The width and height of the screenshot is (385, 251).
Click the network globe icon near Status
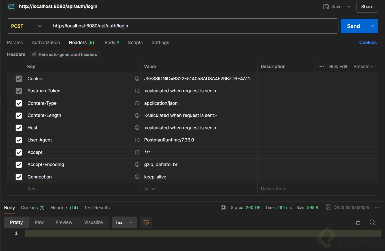pyautogui.click(x=224, y=208)
